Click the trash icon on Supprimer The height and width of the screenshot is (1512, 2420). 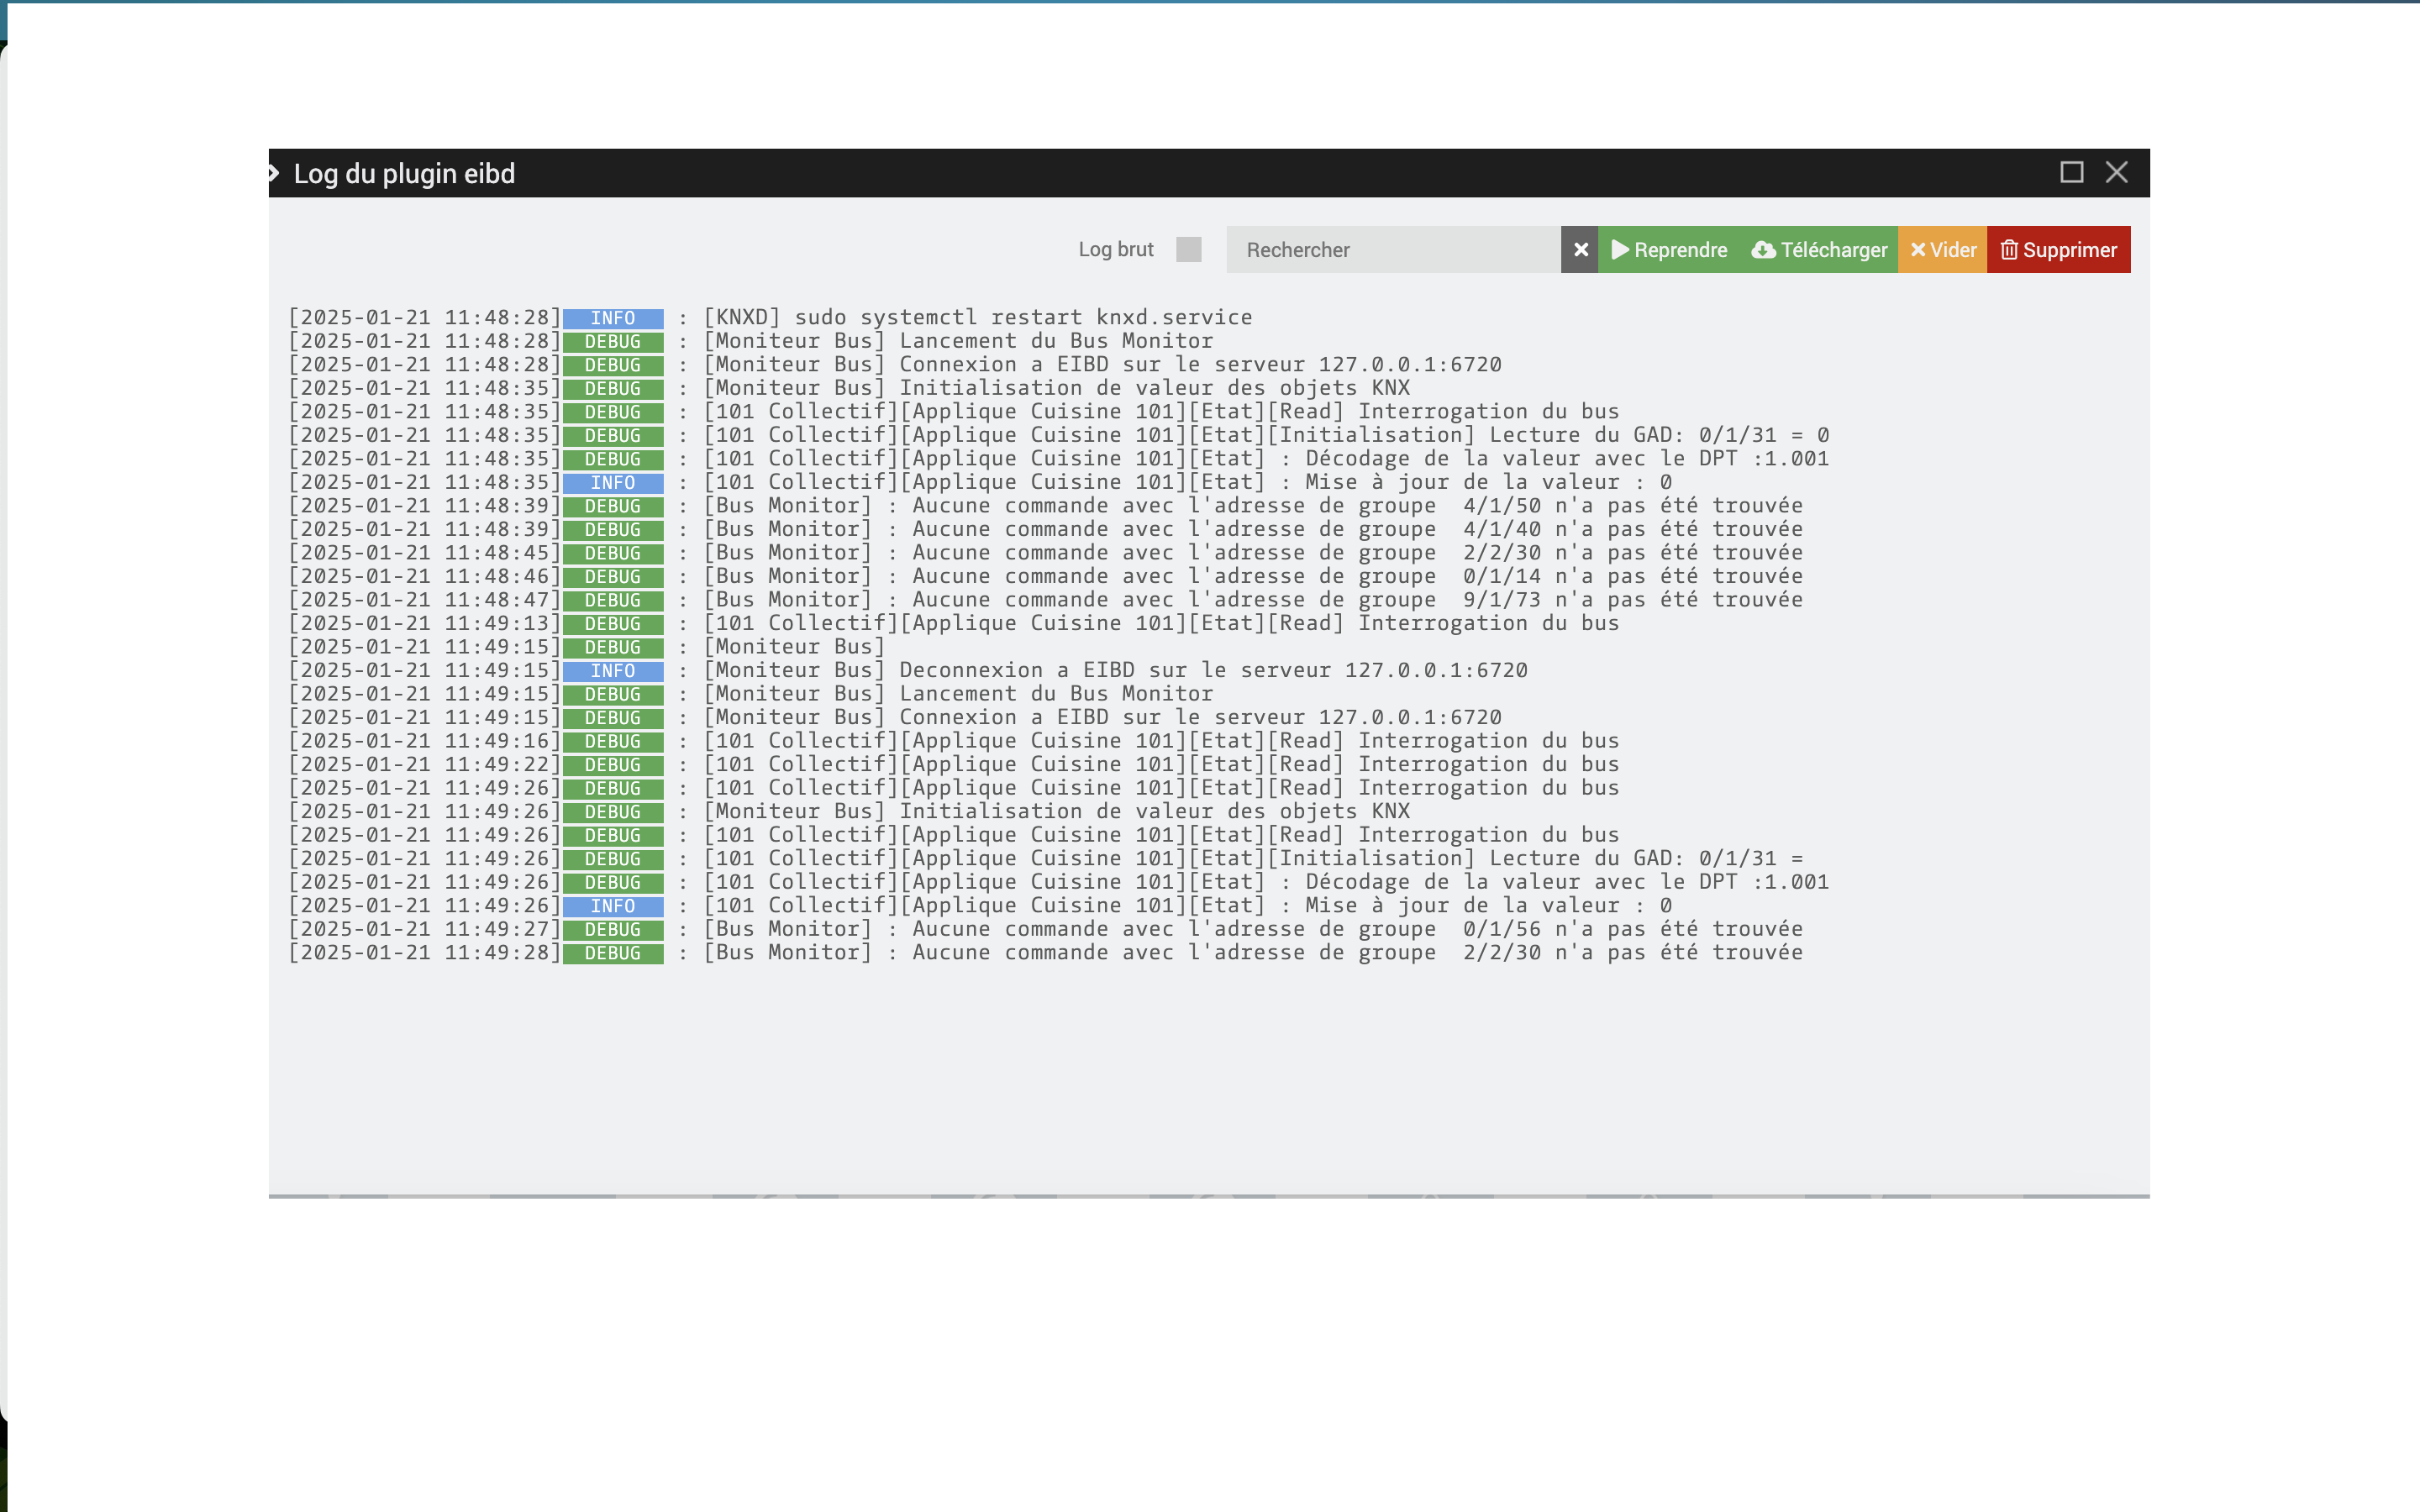(x=2008, y=249)
